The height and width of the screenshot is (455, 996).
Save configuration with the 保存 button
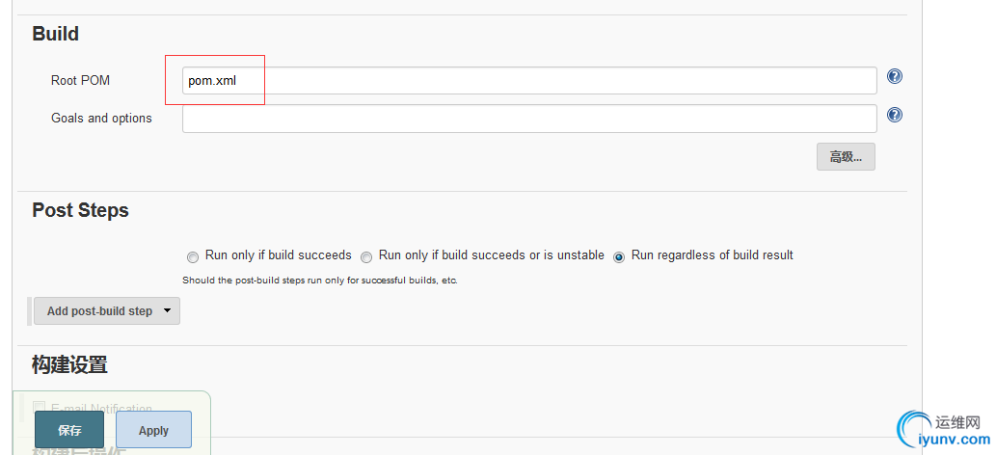[x=69, y=430]
